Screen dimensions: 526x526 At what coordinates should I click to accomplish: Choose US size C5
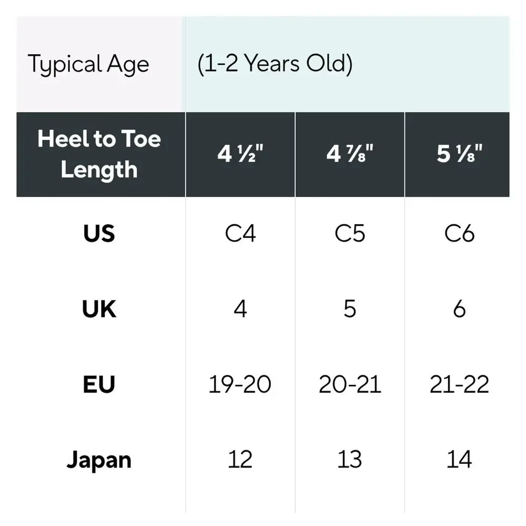[350, 234]
